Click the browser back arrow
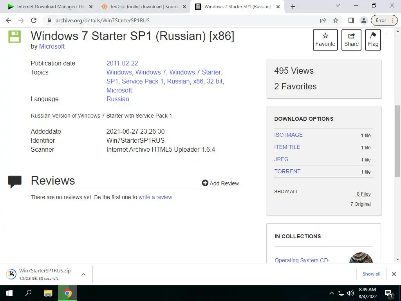Image resolution: width=401 pixels, height=301 pixels. [9, 20]
